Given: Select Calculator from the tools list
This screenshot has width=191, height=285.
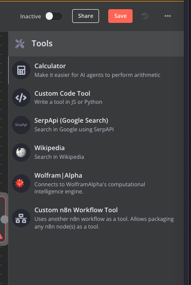Looking at the screenshot, I should pyautogui.click(x=96, y=70).
